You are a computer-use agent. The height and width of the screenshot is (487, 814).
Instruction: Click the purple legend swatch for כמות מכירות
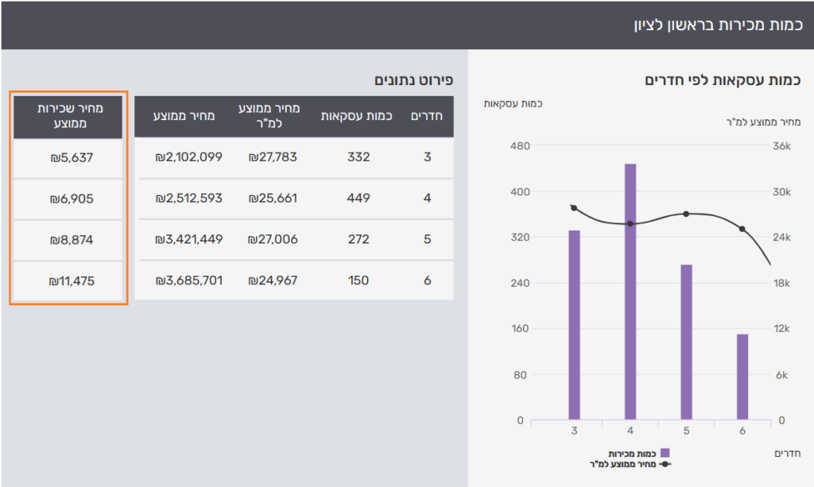tap(665, 453)
